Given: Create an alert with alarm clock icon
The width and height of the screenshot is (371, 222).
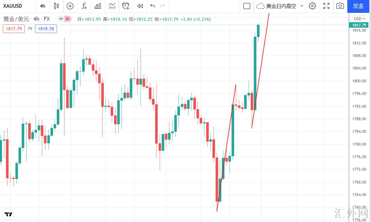Looking at the screenshot, I should click(126, 6).
